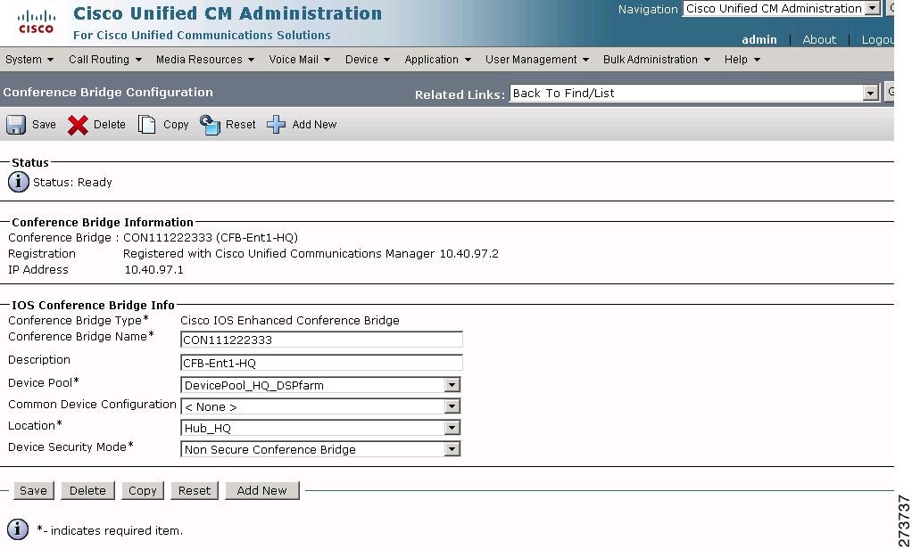Click the IP address 10.40.97.1 text
The height and width of the screenshot is (549, 912).
[154, 269]
